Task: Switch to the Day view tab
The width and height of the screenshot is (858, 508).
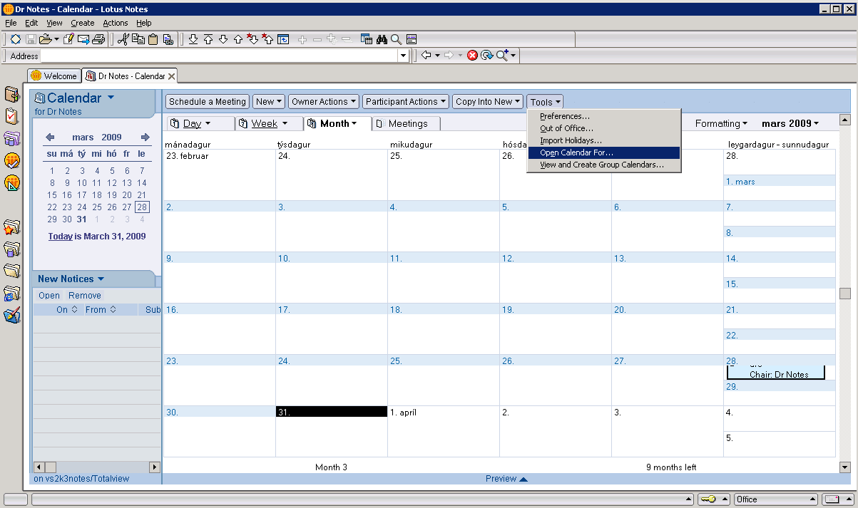Action: point(199,124)
